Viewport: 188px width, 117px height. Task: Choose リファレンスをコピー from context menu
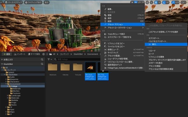coord(123,43)
